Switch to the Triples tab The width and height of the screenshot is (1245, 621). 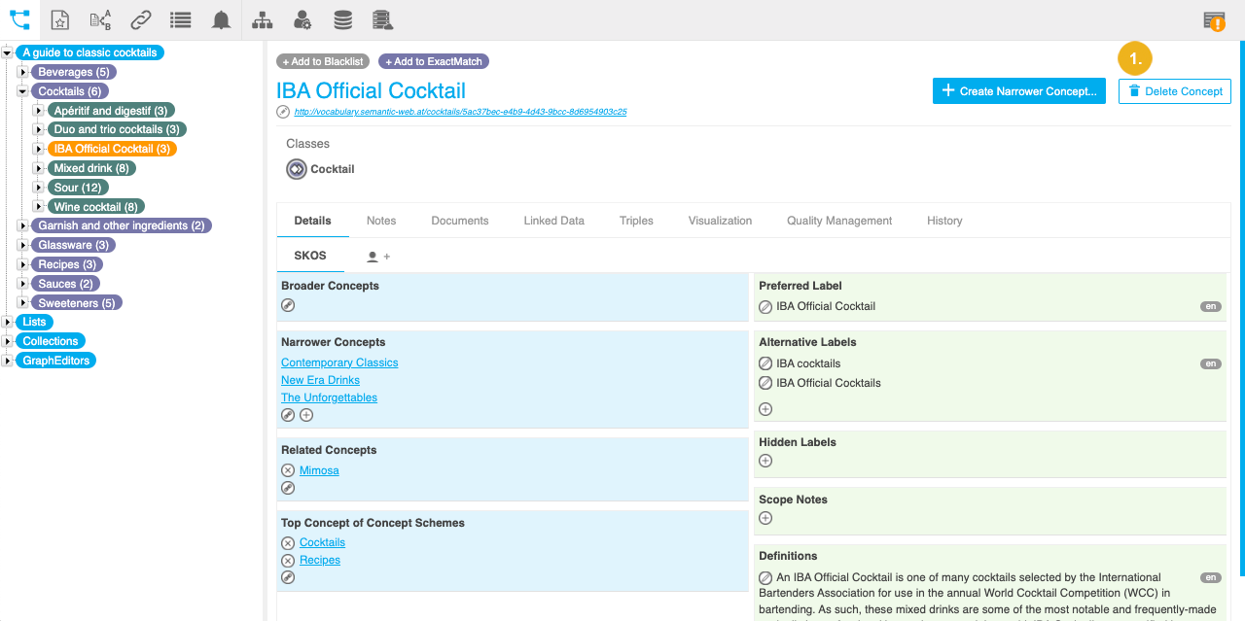tap(636, 221)
